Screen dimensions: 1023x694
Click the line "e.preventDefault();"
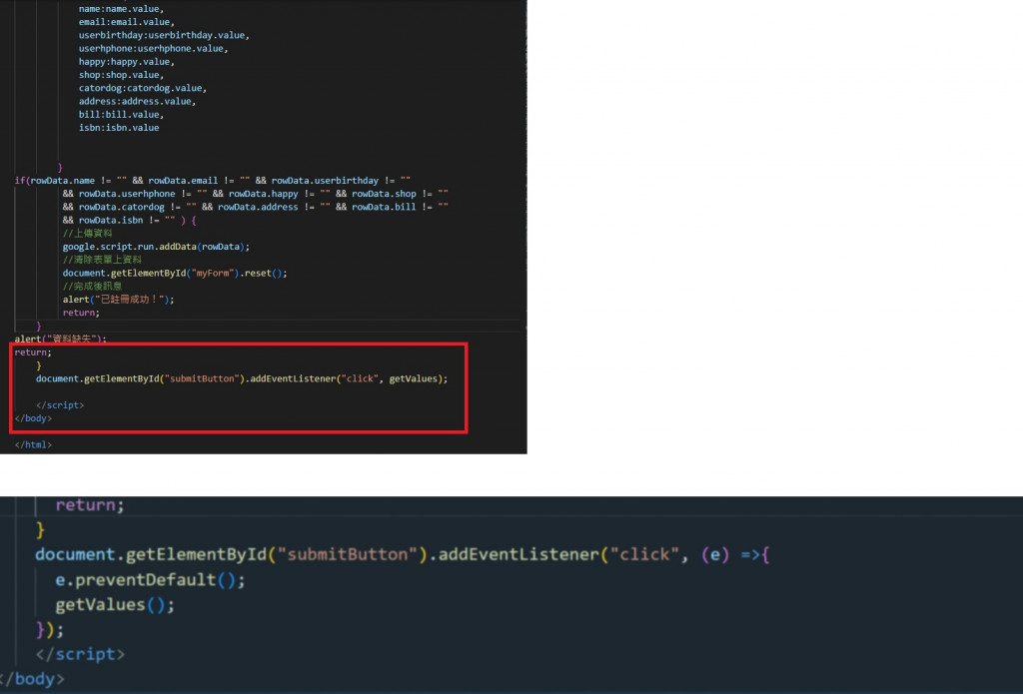pos(150,580)
